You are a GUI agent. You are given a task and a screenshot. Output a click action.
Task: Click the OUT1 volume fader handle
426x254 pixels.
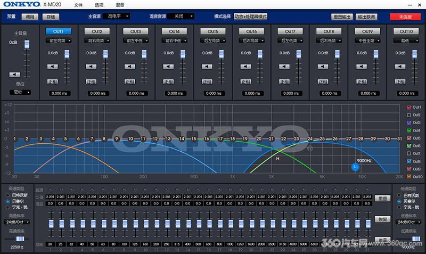(67, 54)
